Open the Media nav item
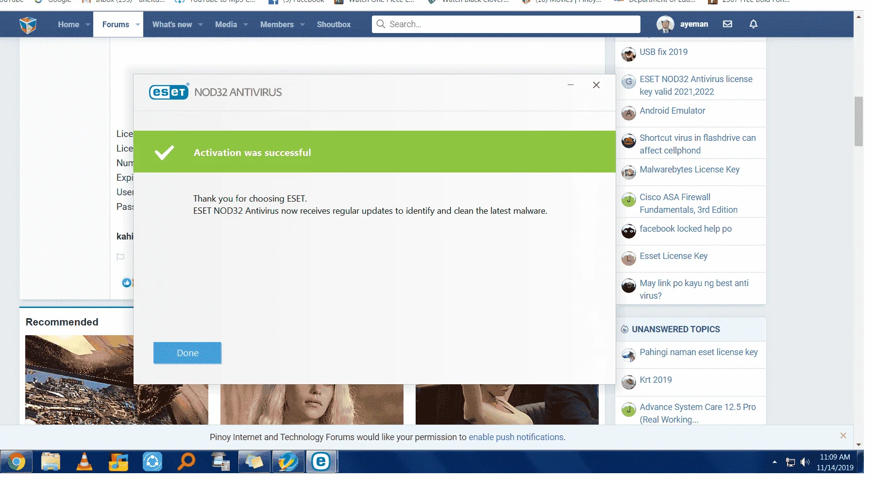This screenshot has width=874, height=479. tap(226, 24)
